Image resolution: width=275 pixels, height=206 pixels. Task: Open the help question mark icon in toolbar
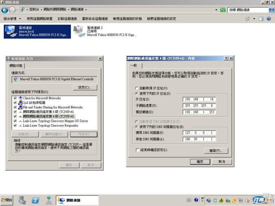point(269,19)
